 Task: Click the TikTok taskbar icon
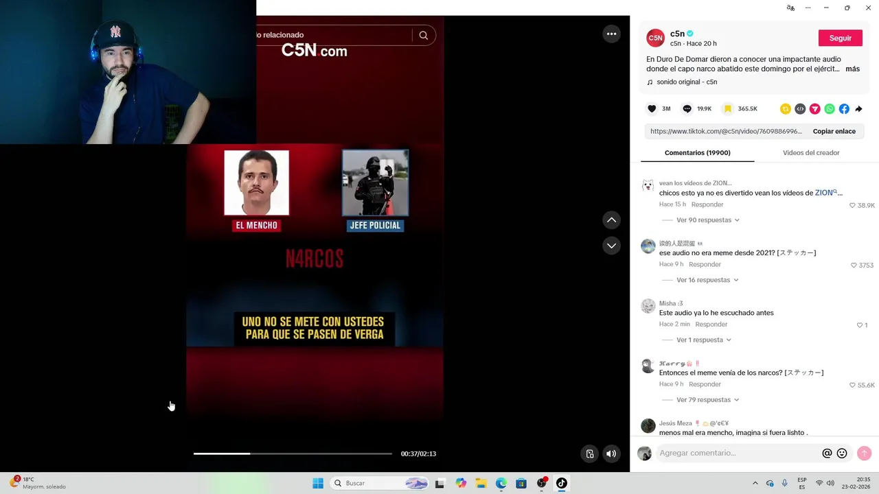(x=562, y=483)
